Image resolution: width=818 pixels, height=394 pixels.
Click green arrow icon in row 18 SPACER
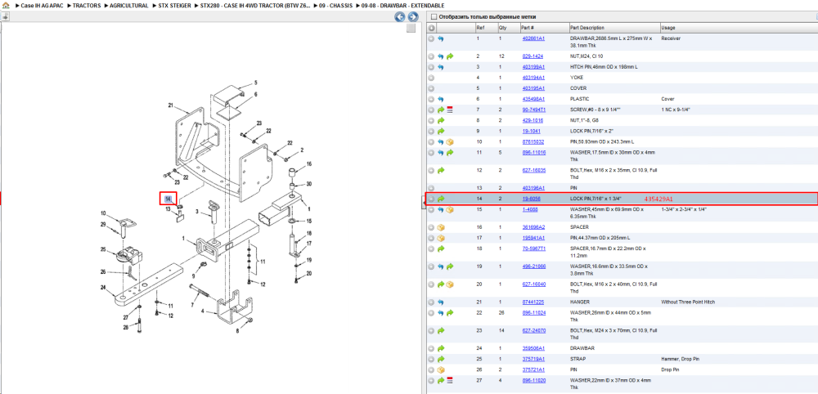[441, 248]
